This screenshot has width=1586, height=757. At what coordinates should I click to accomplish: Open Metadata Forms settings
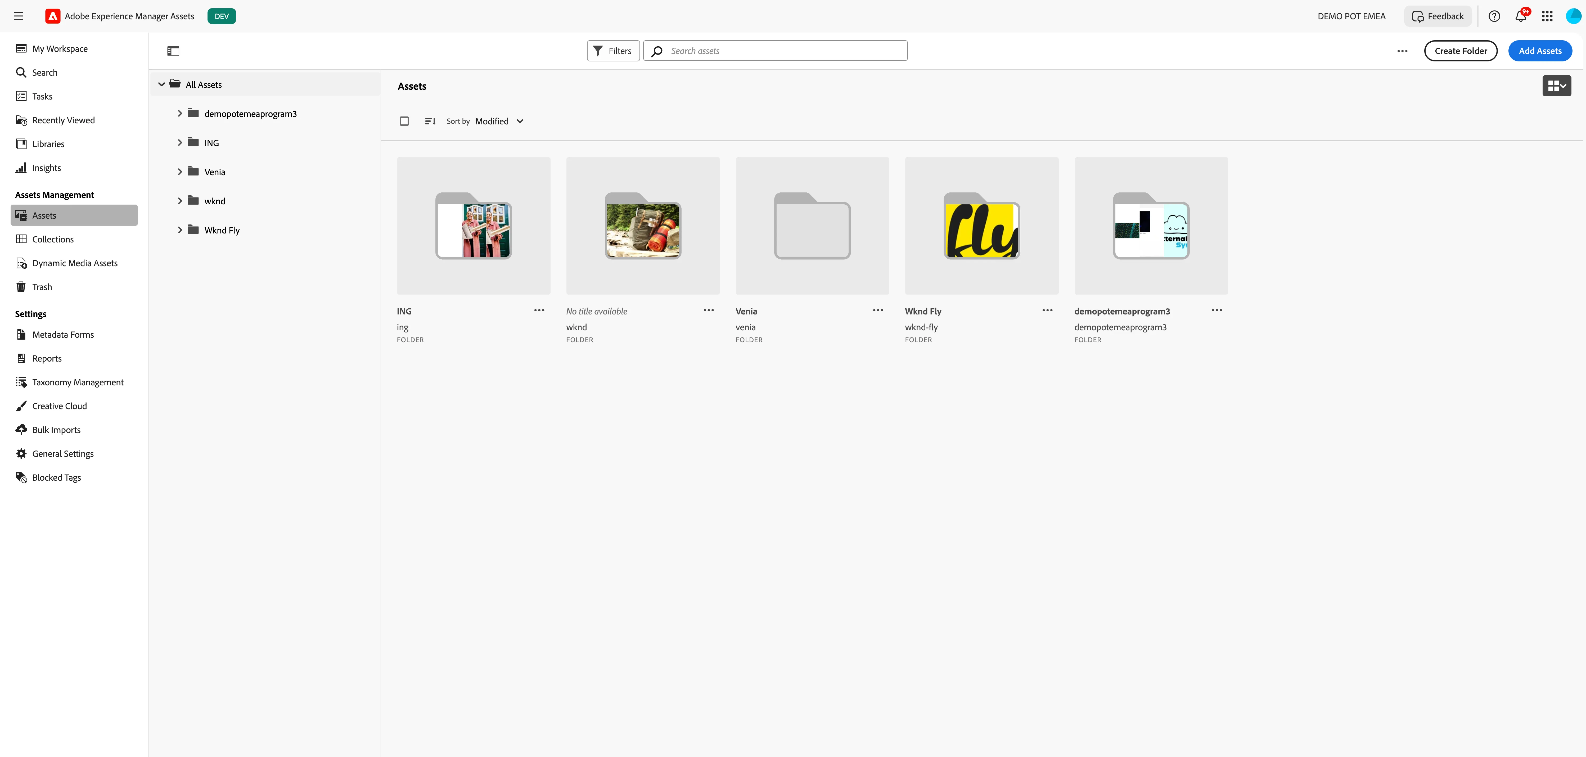[74, 335]
